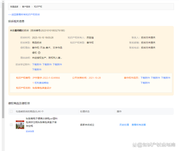Click 商品投诉 complaint type value

click(x=37, y=43)
